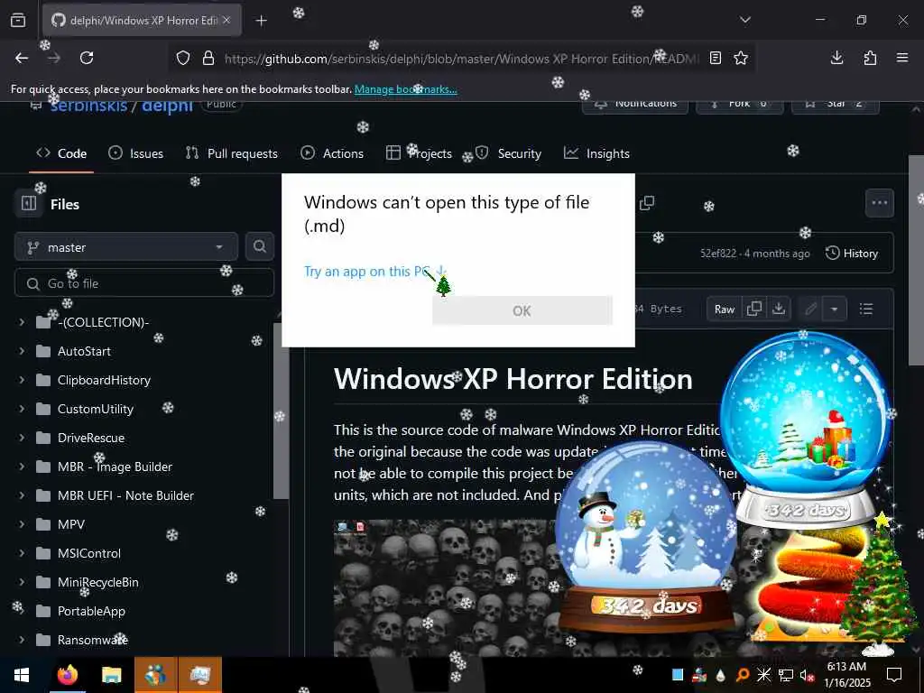924x693 pixels.
Task: Open the master branch dropdown
Action: tap(126, 247)
